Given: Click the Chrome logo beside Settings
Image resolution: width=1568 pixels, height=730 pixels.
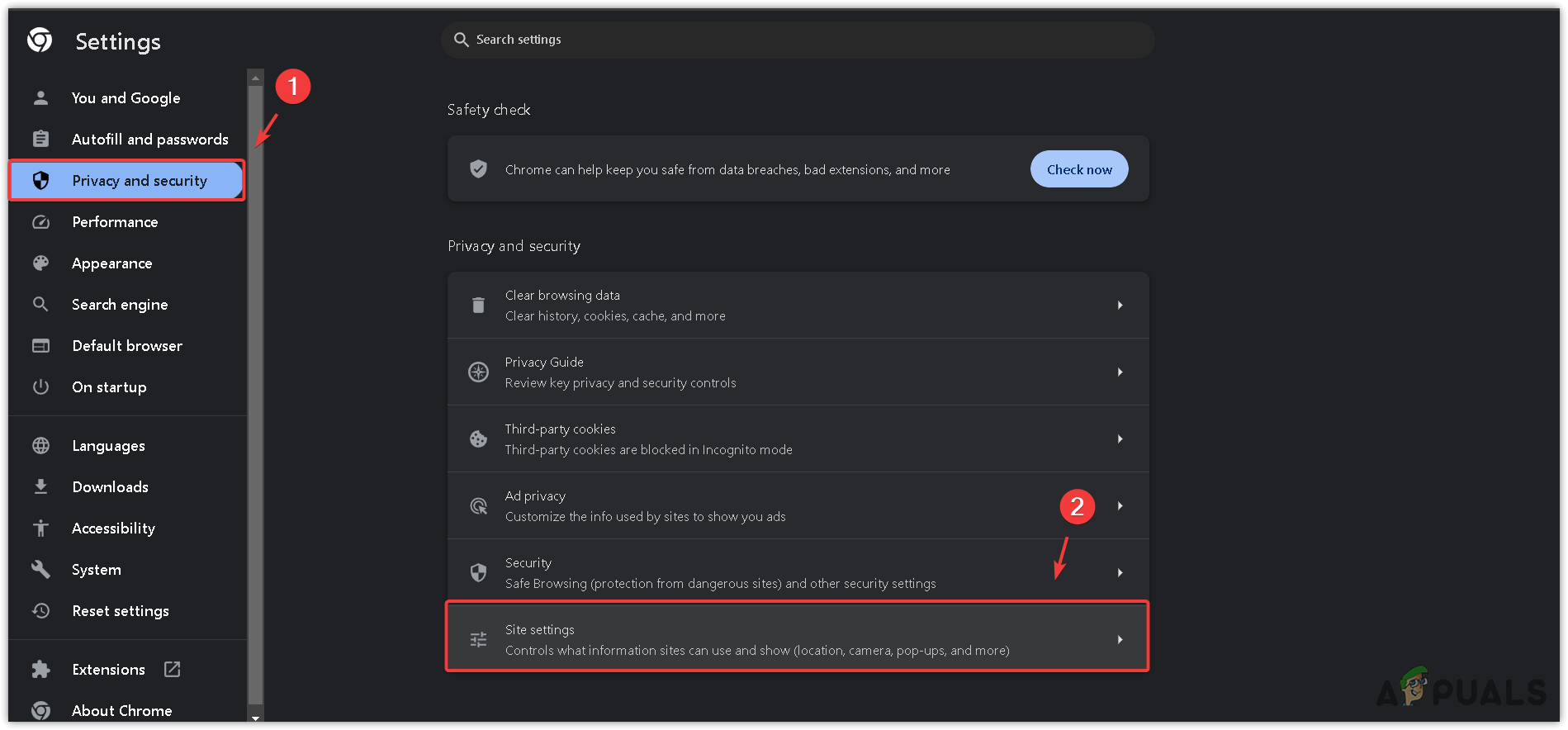Looking at the screenshot, I should [40, 40].
